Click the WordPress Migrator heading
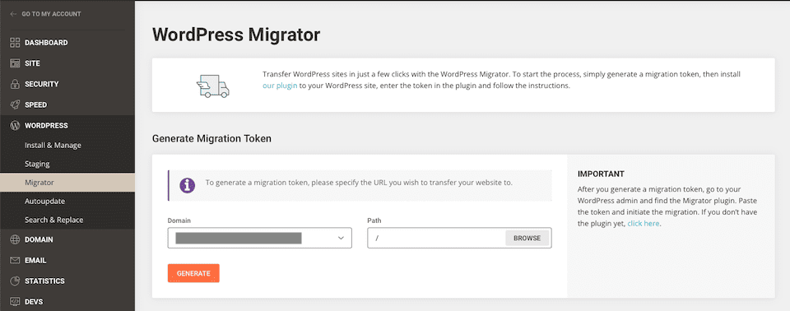790x311 pixels. [236, 35]
